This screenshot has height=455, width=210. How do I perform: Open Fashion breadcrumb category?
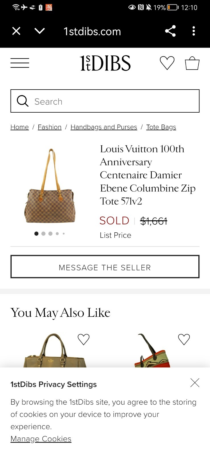tap(50, 127)
